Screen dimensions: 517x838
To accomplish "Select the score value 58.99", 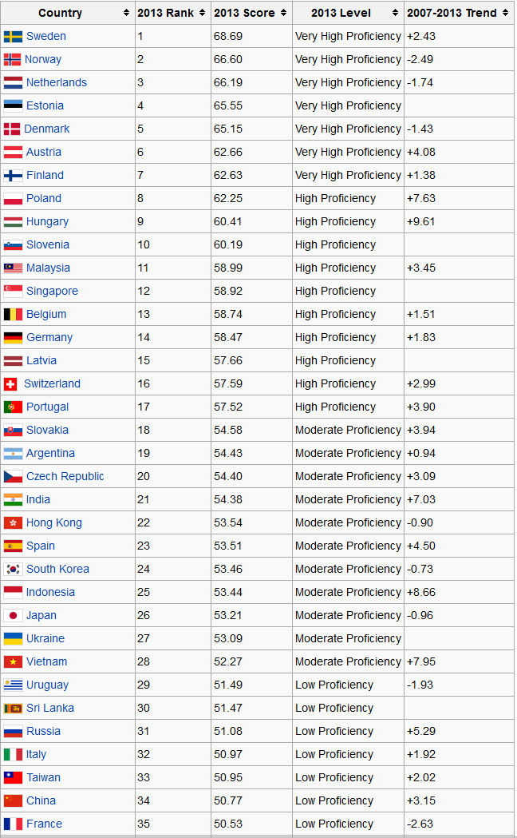I will (228, 268).
